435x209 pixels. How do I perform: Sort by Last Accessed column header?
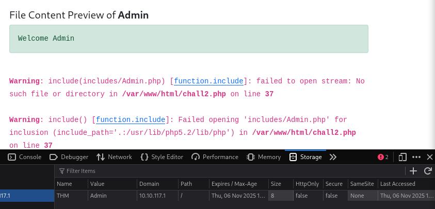point(407,184)
